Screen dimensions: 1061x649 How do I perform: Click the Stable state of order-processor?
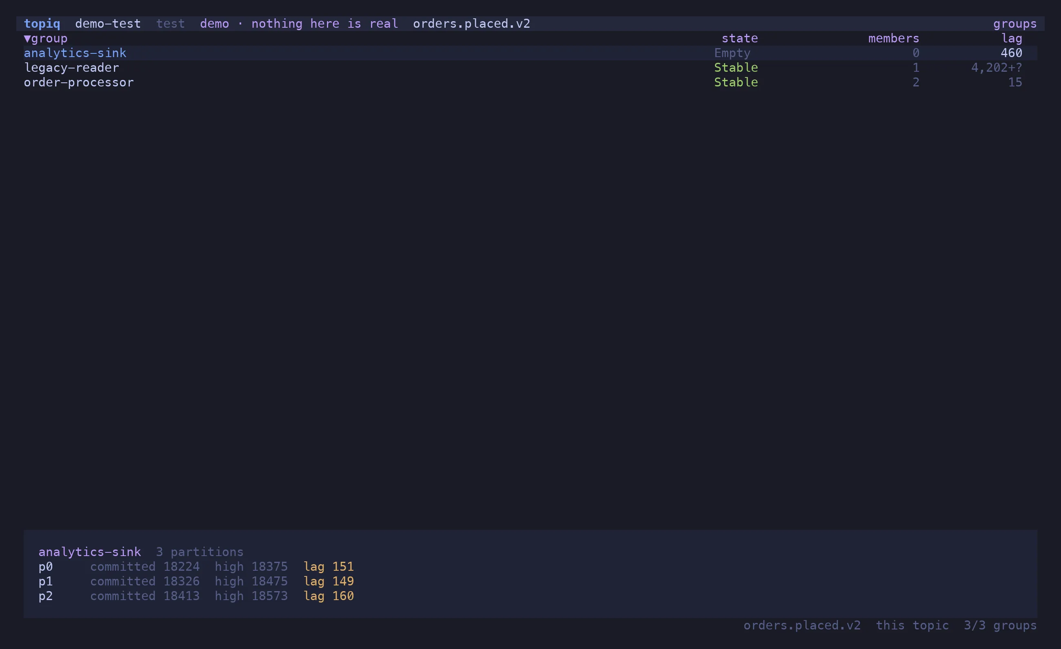(736, 82)
